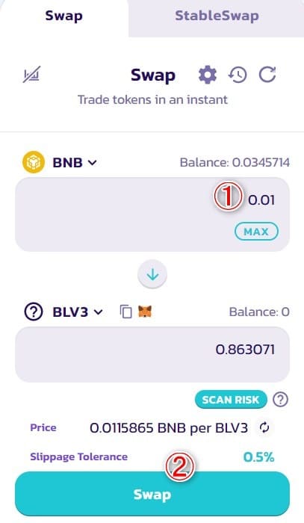Invert price with the circular arrows icon
This screenshot has width=304, height=523.
click(x=264, y=427)
